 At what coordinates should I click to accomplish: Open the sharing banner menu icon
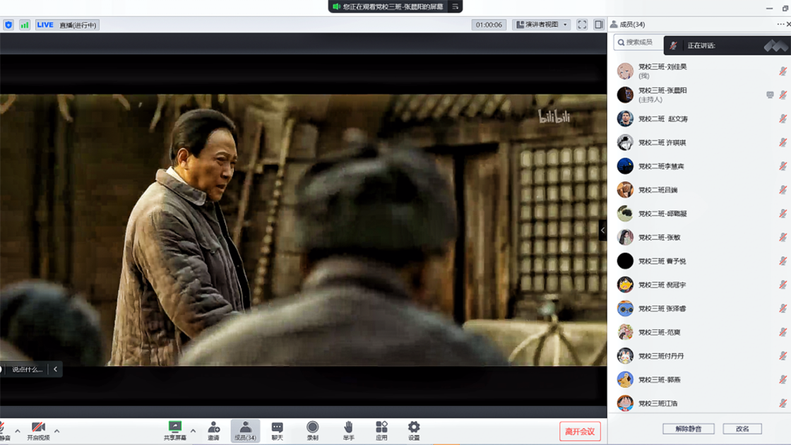455,6
